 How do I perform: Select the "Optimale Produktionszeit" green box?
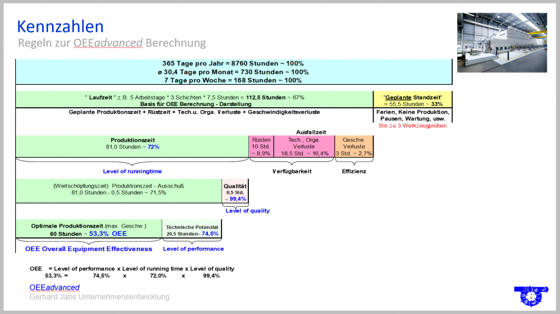pos(89,230)
